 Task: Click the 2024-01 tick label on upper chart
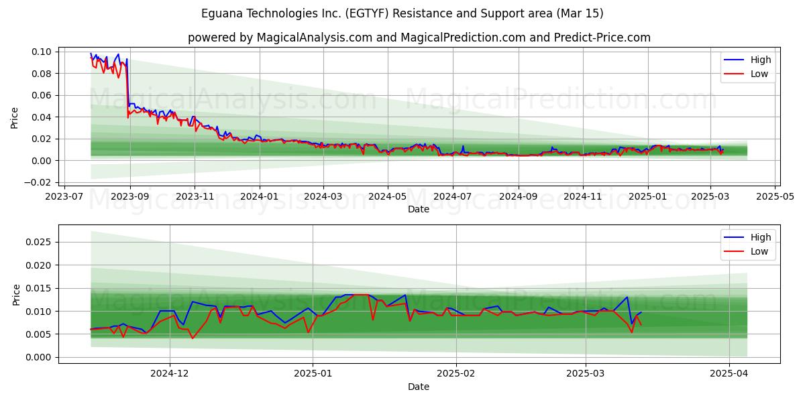[259, 197]
